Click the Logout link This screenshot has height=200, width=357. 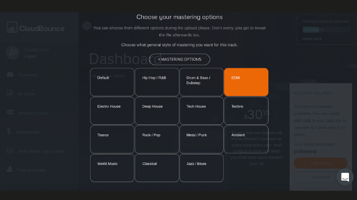(x=30, y=56)
